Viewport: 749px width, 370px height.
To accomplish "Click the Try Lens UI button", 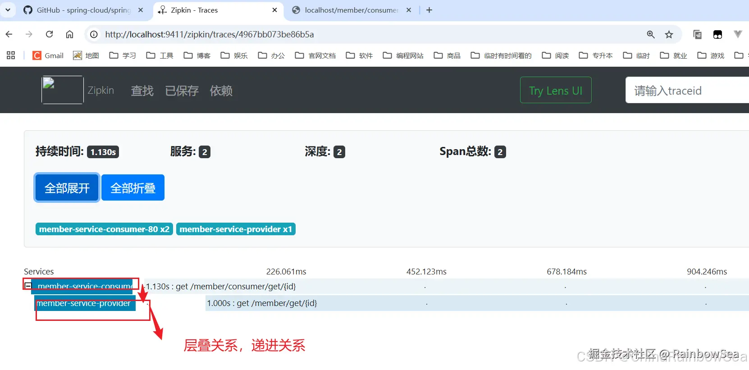I will 556,90.
